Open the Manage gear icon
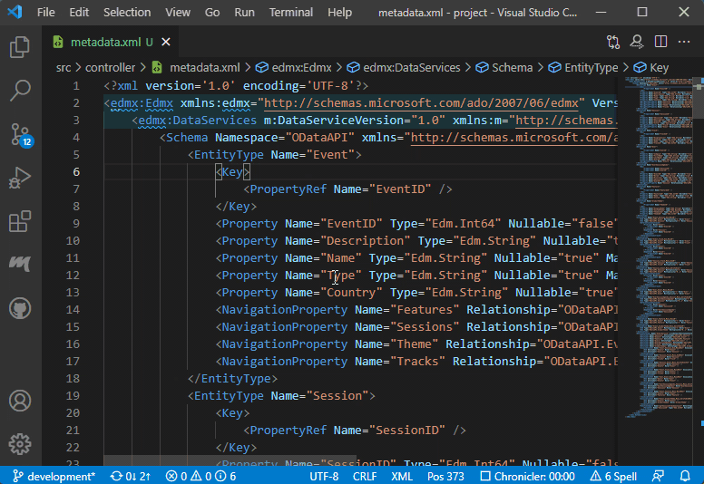 tap(20, 444)
